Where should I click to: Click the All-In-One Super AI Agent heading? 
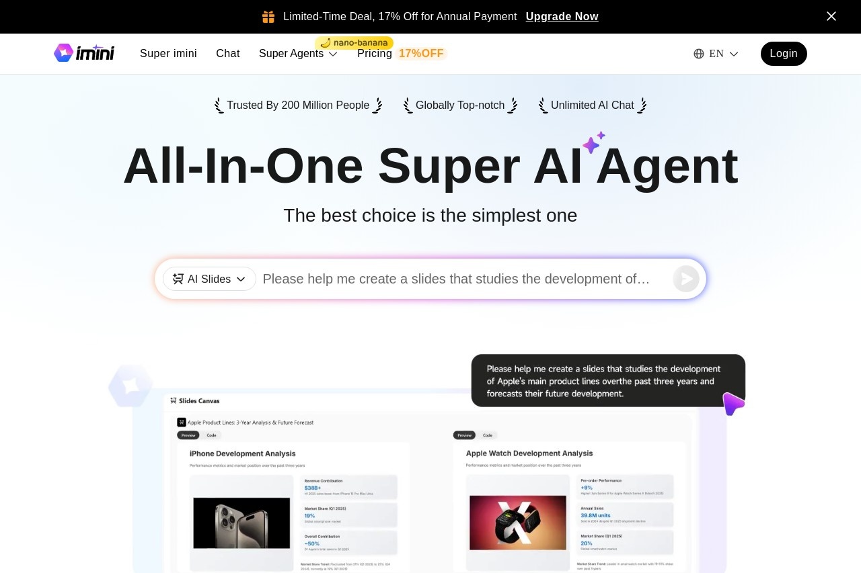pos(430,165)
